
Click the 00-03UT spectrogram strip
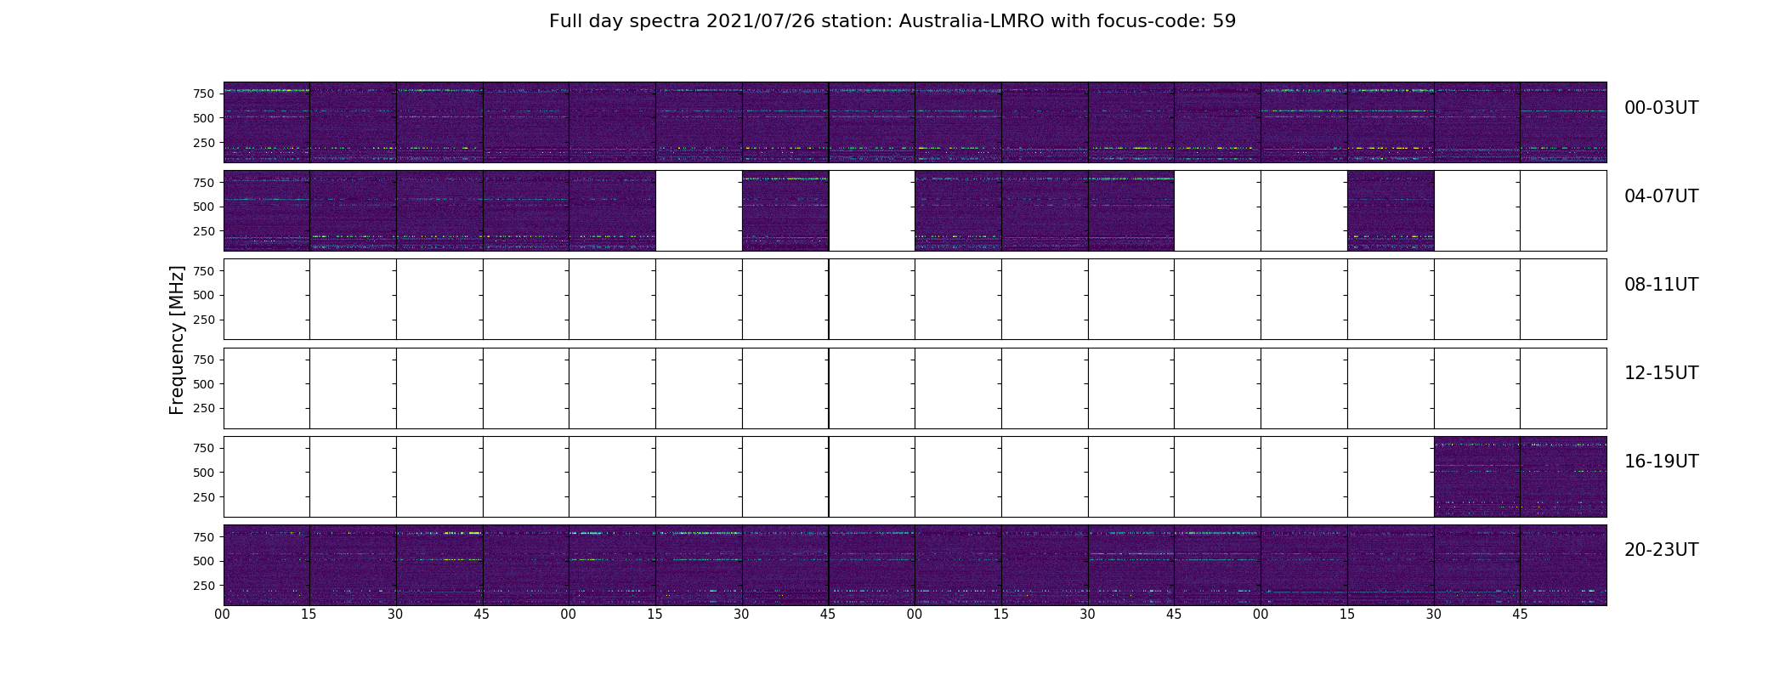click(x=915, y=122)
